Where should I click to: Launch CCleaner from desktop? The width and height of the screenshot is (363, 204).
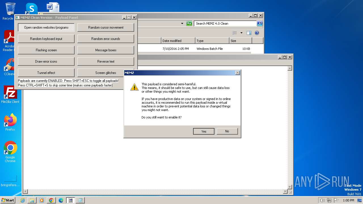[9, 67]
